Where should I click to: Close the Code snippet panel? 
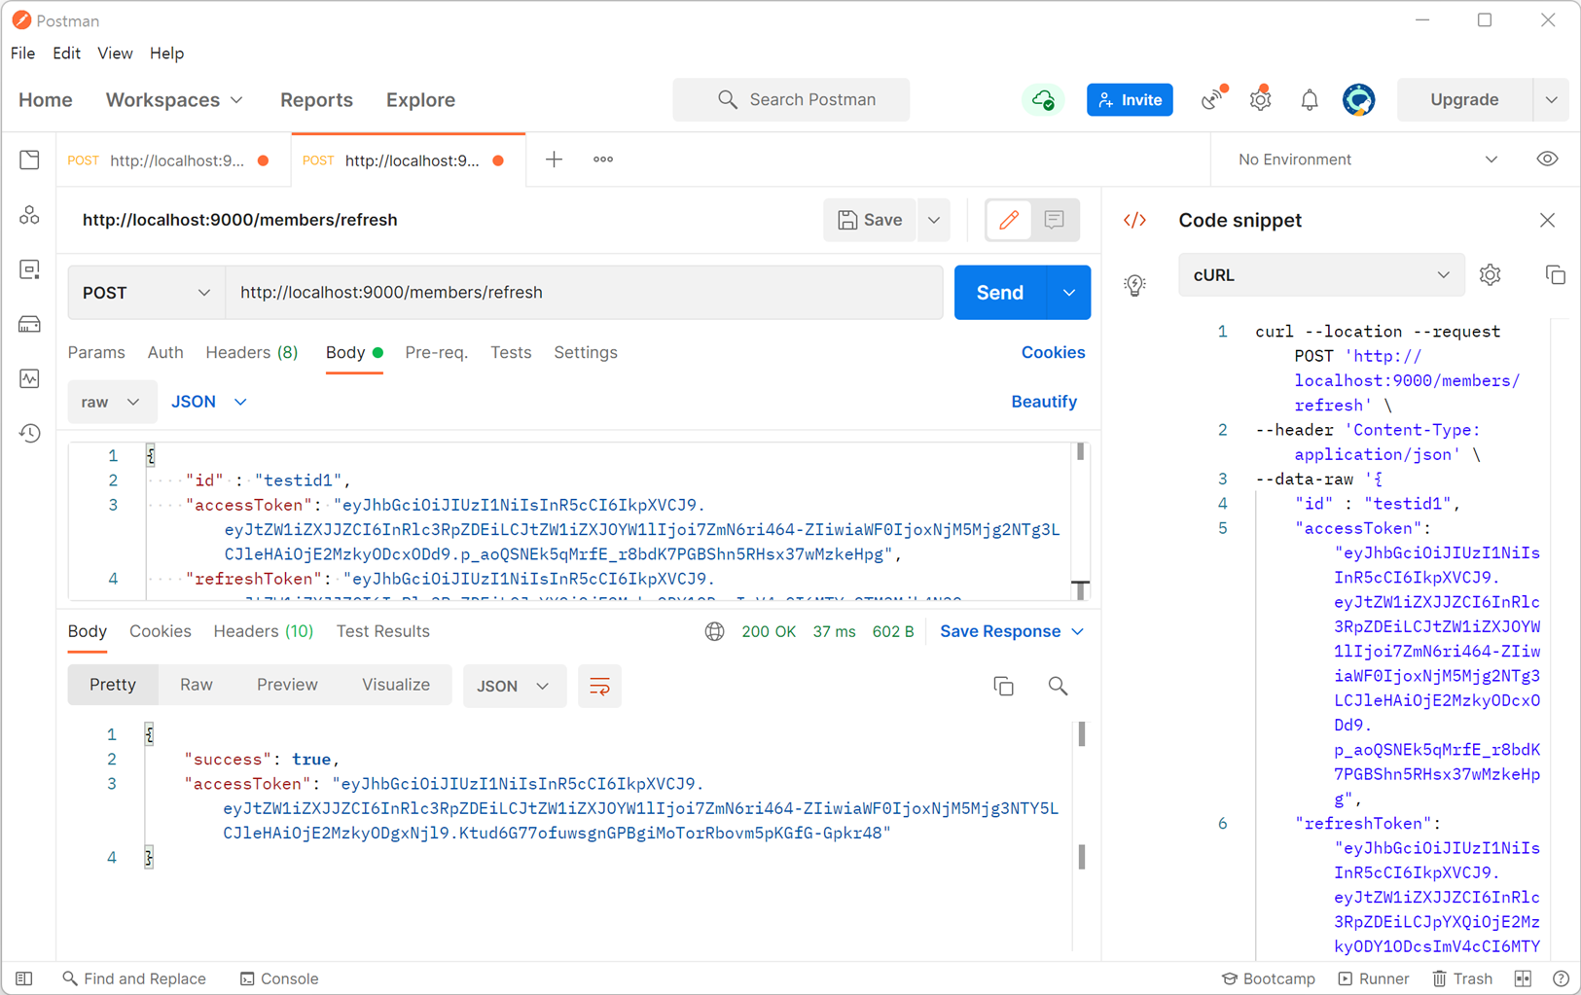(1547, 220)
